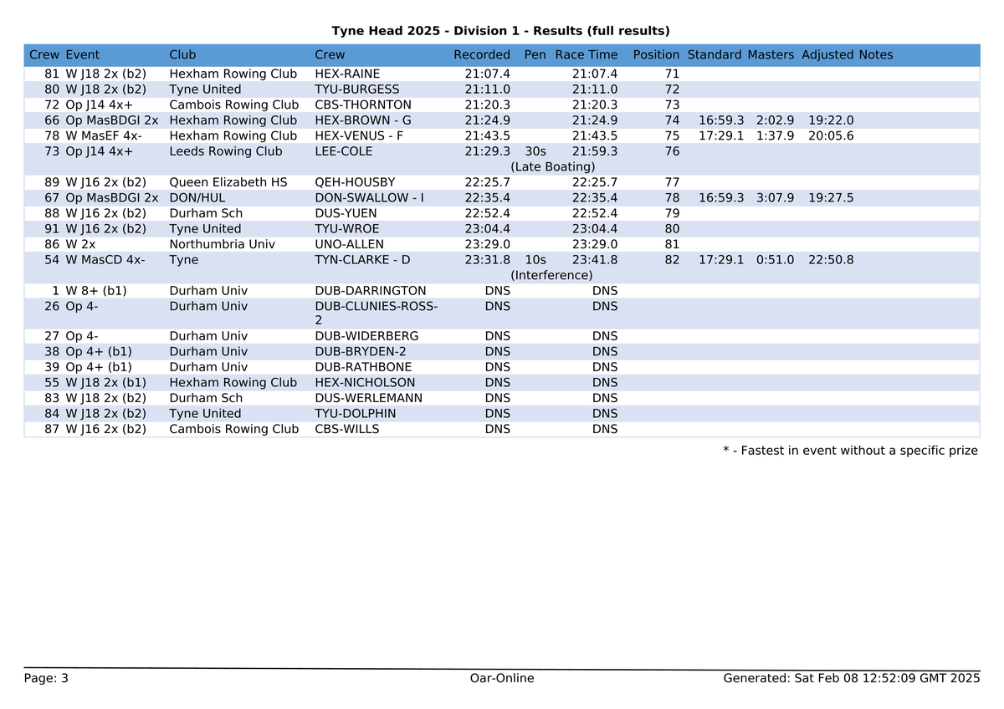The height and width of the screenshot is (709, 1004).
Task: Select crew 'TYN-CLARKE - D'
Action: 362,260
